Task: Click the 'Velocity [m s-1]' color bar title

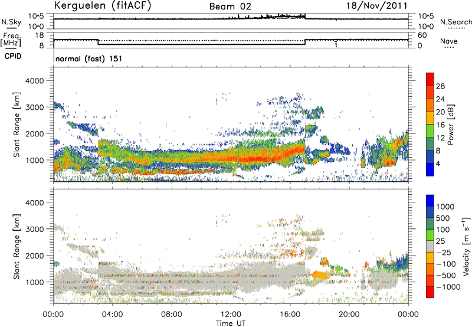Action: click(x=466, y=246)
